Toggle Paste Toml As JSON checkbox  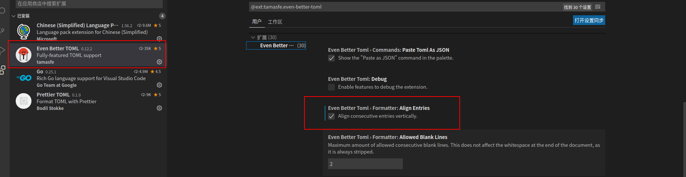click(x=331, y=58)
